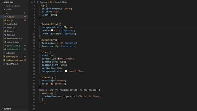Click the App-logo-spin animation name
Image resolution: width=197 pixels, height=111 pixels.
[66, 96]
